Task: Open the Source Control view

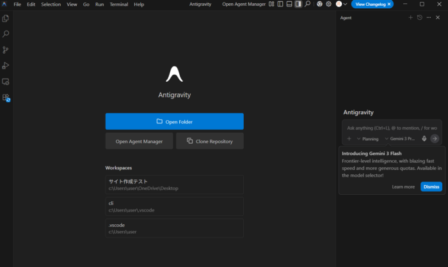Action: click(6, 50)
